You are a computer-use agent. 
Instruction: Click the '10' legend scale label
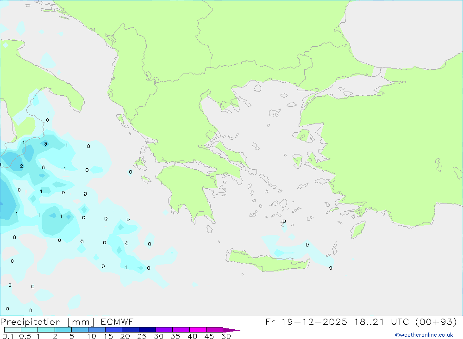point(92,336)
